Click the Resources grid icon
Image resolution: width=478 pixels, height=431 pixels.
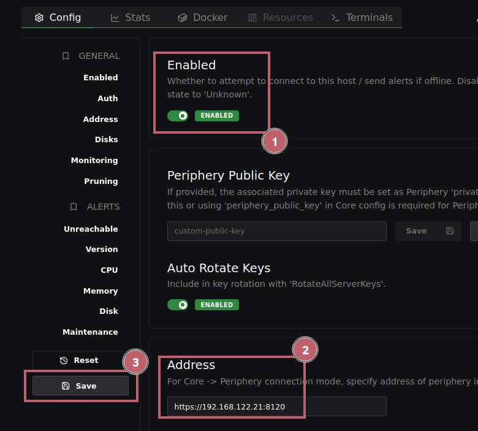coord(252,18)
